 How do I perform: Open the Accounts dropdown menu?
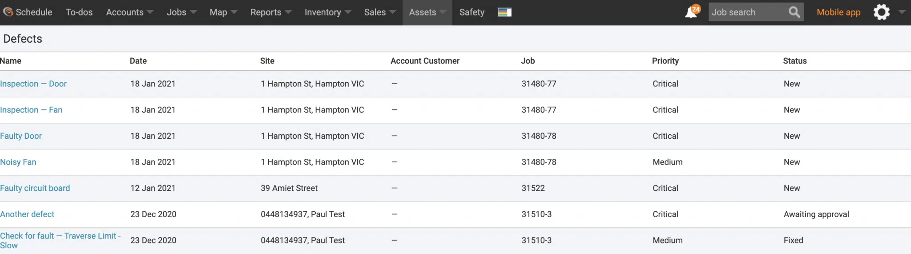[129, 12]
